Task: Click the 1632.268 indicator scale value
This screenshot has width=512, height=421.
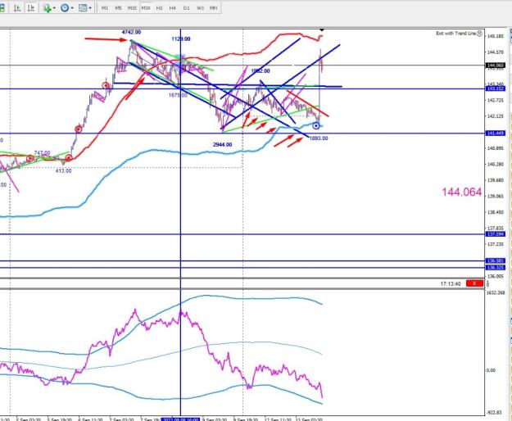Action: click(x=496, y=292)
